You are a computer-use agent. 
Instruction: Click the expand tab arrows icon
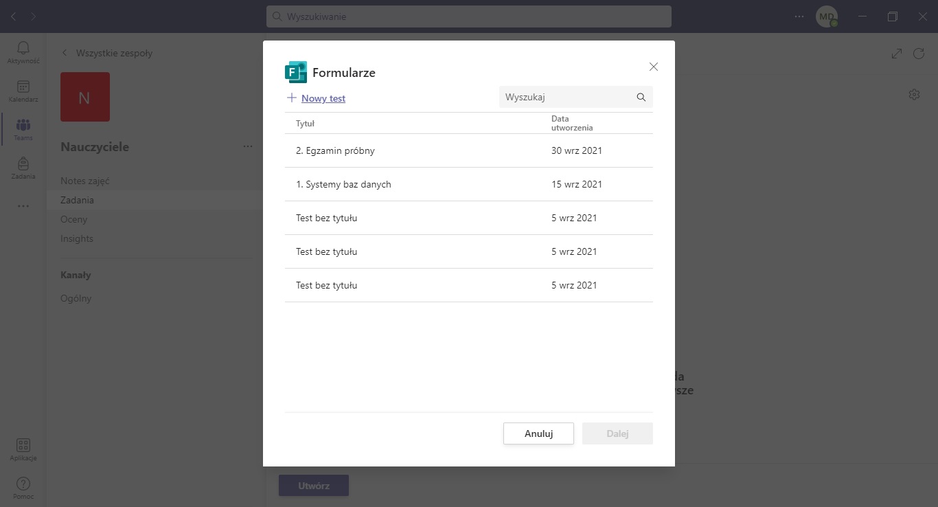[x=896, y=54]
